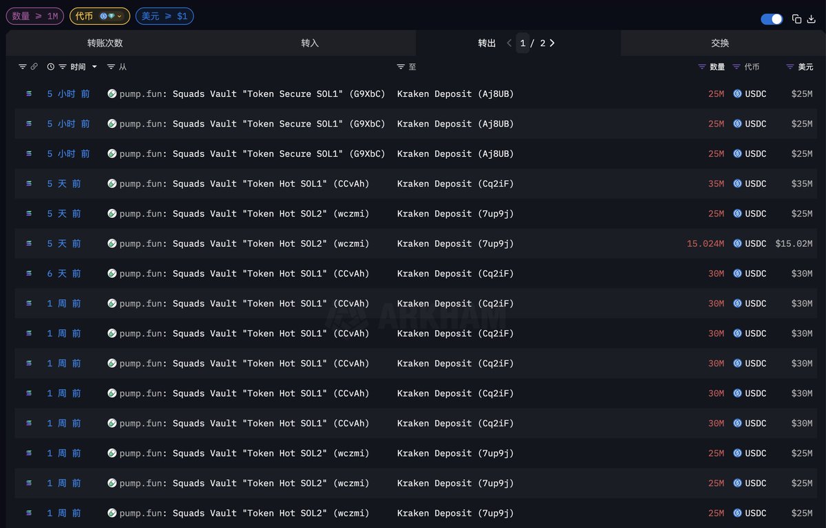The height and width of the screenshot is (528, 826).
Task: Click the 数量 column filter icon
Action: pyautogui.click(x=702, y=67)
